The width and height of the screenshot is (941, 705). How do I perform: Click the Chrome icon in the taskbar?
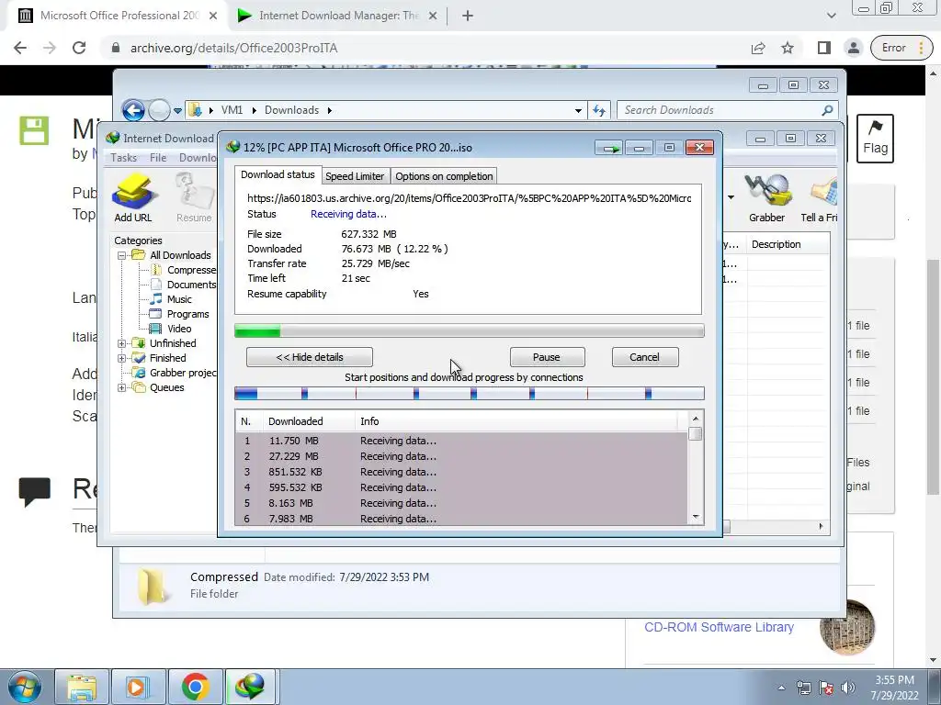tap(195, 687)
